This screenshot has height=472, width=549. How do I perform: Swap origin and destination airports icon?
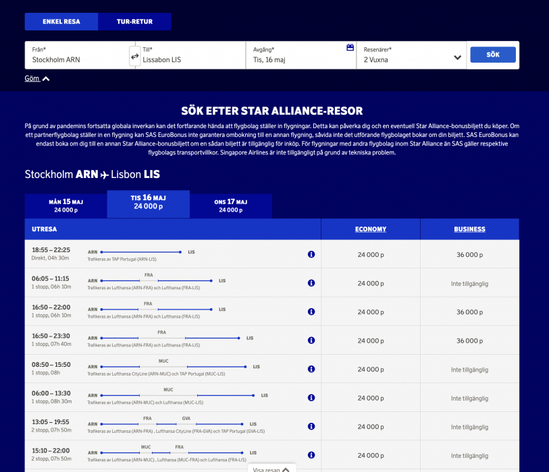[135, 56]
